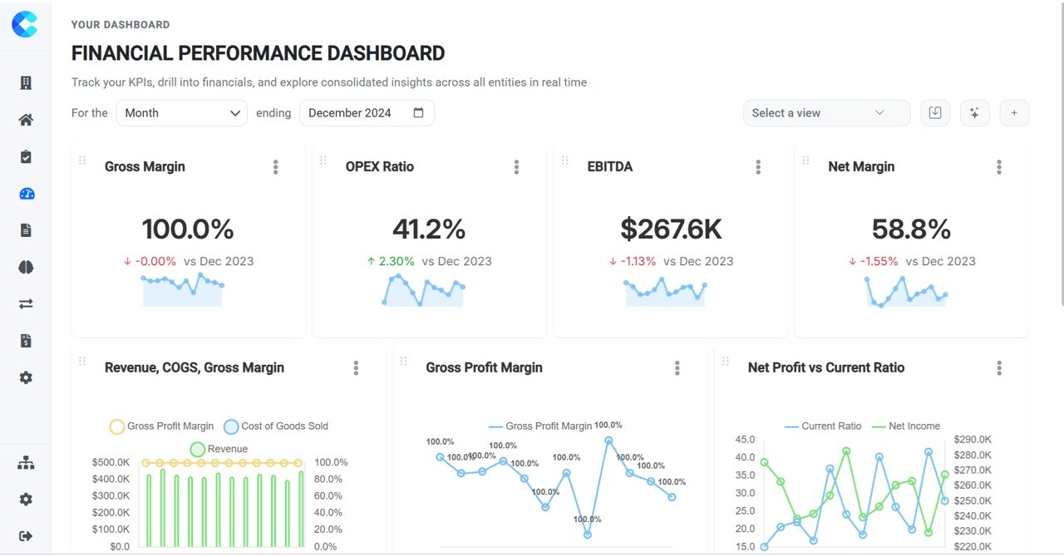Open the December 2024 date picker
This screenshot has height=557, width=1064.
[x=367, y=112]
